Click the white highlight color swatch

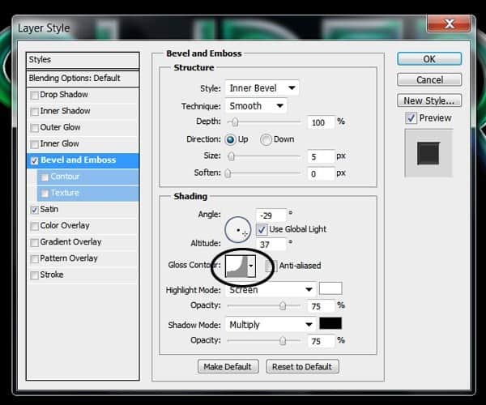(x=330, y=288)
